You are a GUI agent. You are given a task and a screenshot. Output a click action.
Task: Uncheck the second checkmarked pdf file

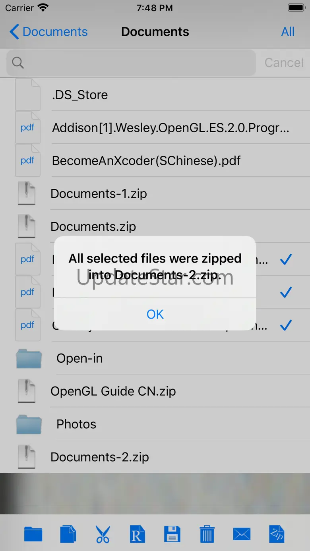click(x=286, y=293)
